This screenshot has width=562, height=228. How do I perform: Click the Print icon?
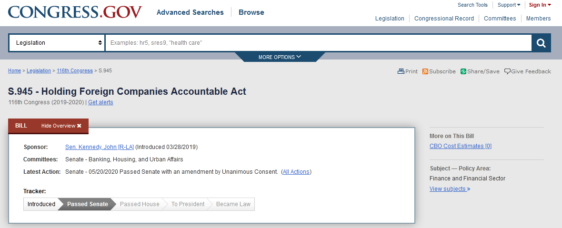pyautogui.click(x=401, y=71)
